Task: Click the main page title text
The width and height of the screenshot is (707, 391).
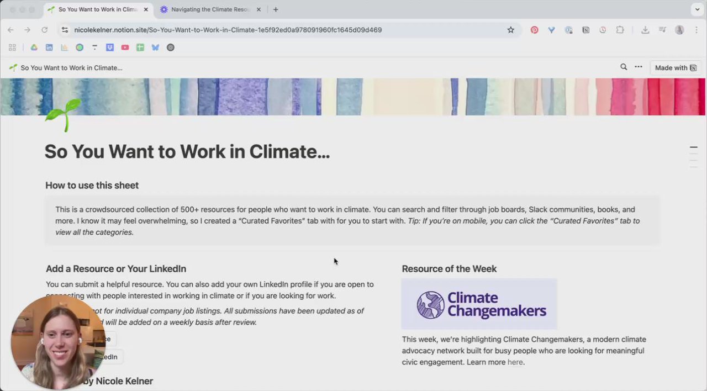Action: click(187, 151)
